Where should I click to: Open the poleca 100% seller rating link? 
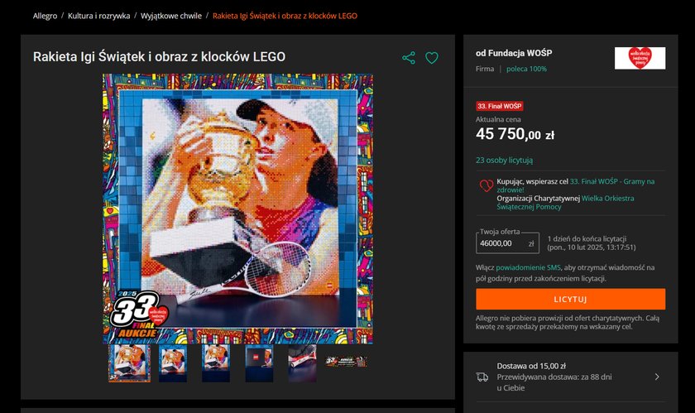click(x=526, y=69)
